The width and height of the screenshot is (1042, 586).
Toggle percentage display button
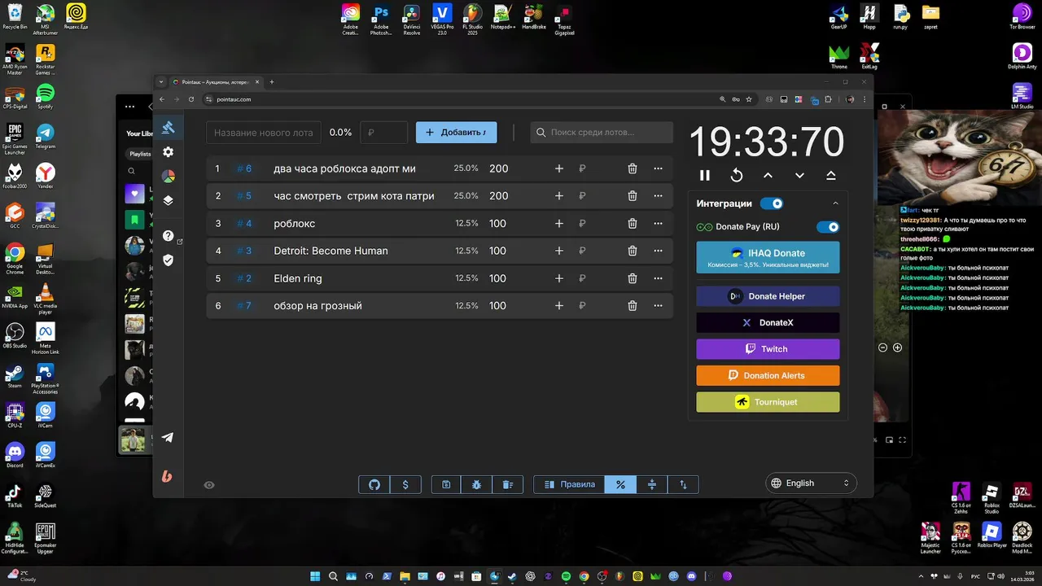point(620,484)
